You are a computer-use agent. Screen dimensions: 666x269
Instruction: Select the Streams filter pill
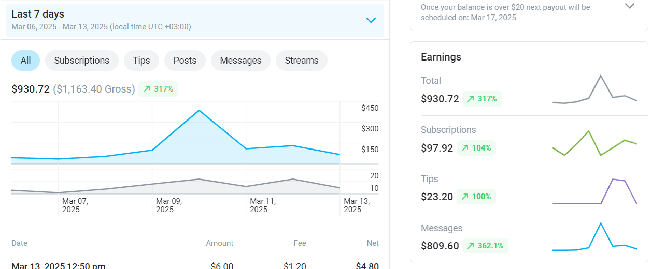point(301,61)
